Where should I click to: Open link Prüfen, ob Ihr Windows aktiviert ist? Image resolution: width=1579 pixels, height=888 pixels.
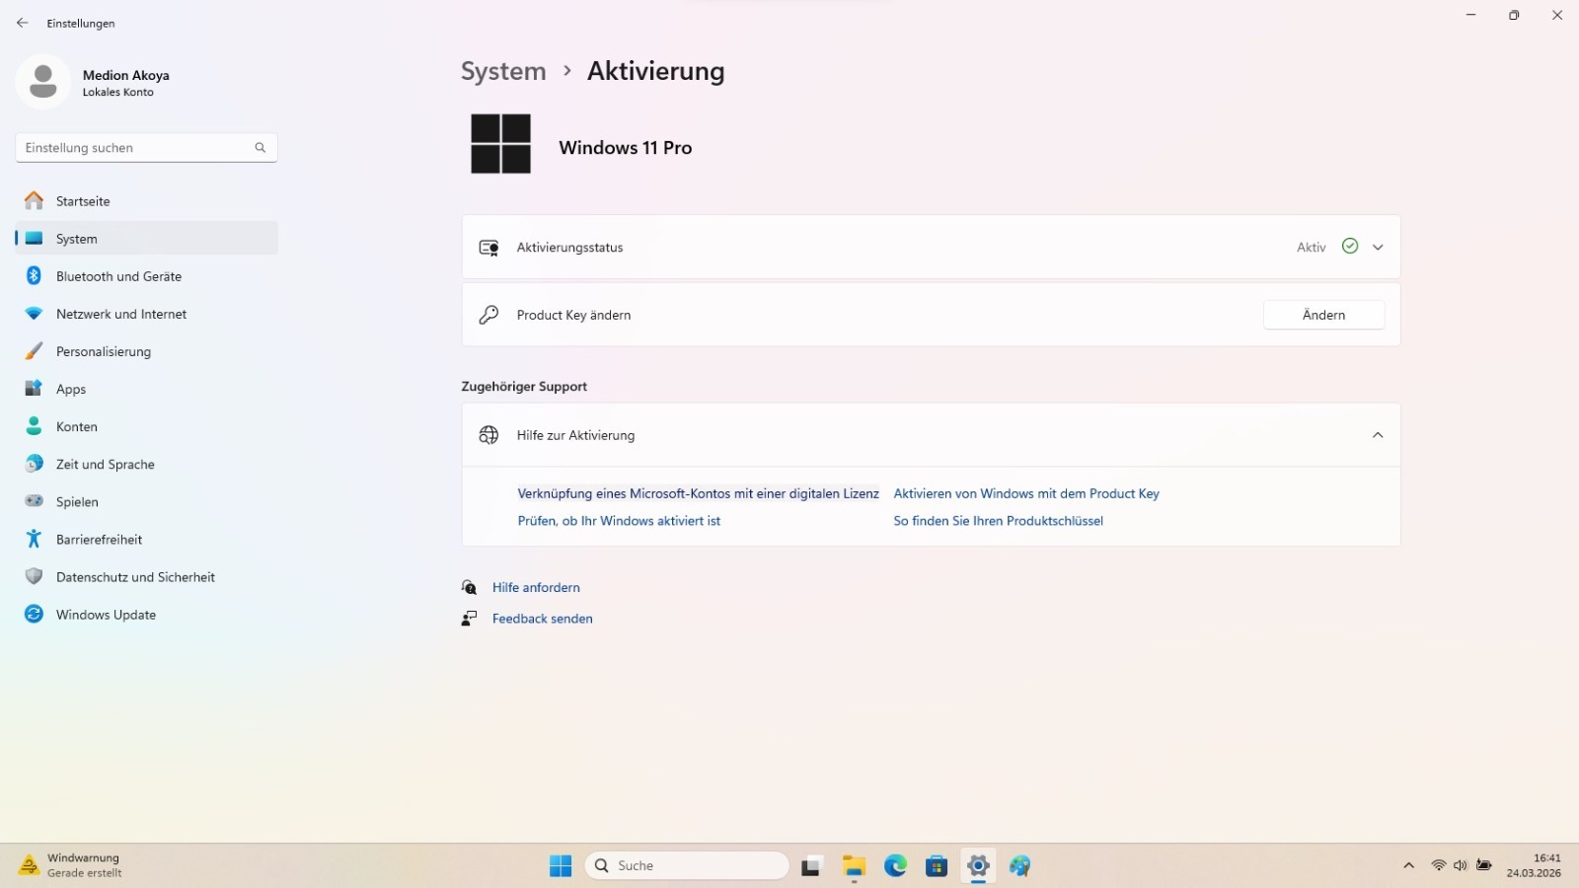coord(619,521)
